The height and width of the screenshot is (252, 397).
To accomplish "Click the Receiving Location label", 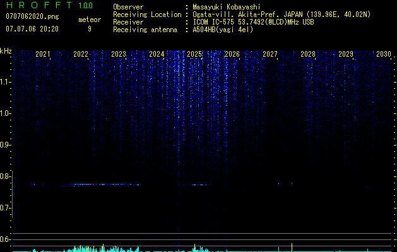I will click(147, 14).
